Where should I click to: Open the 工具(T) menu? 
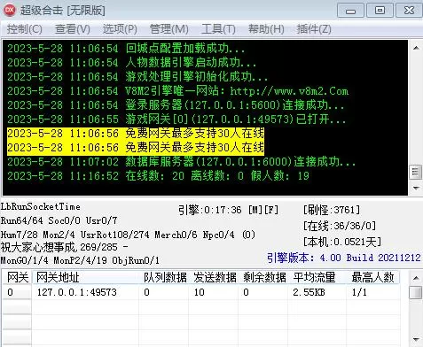[x=218, y=29]
